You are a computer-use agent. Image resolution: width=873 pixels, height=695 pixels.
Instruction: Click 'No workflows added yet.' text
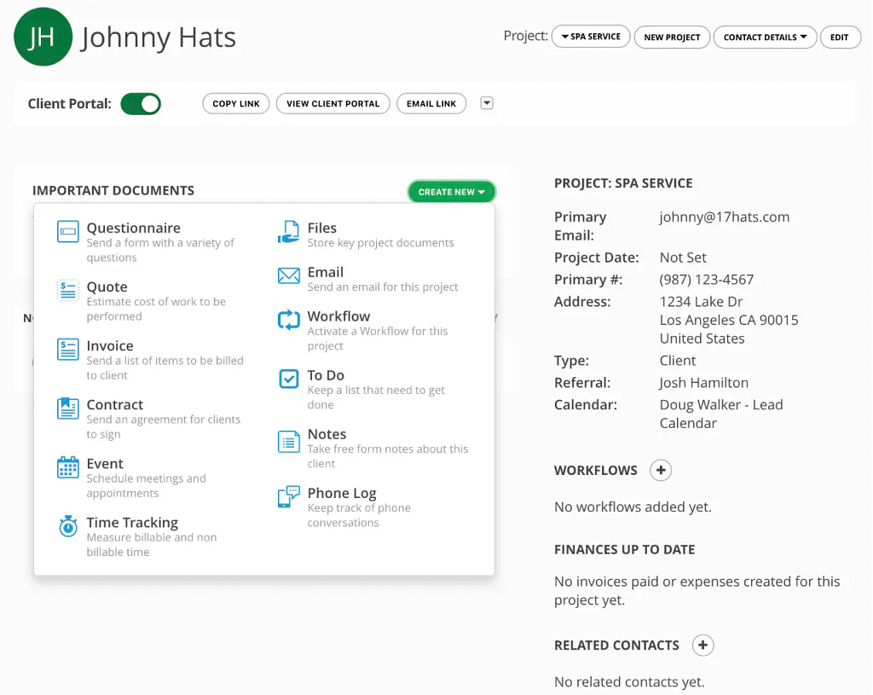(x=633, y=507)
